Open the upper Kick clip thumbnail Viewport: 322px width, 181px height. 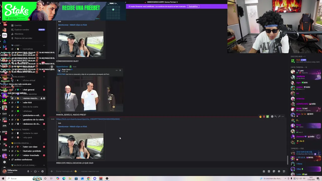point(81,44)
